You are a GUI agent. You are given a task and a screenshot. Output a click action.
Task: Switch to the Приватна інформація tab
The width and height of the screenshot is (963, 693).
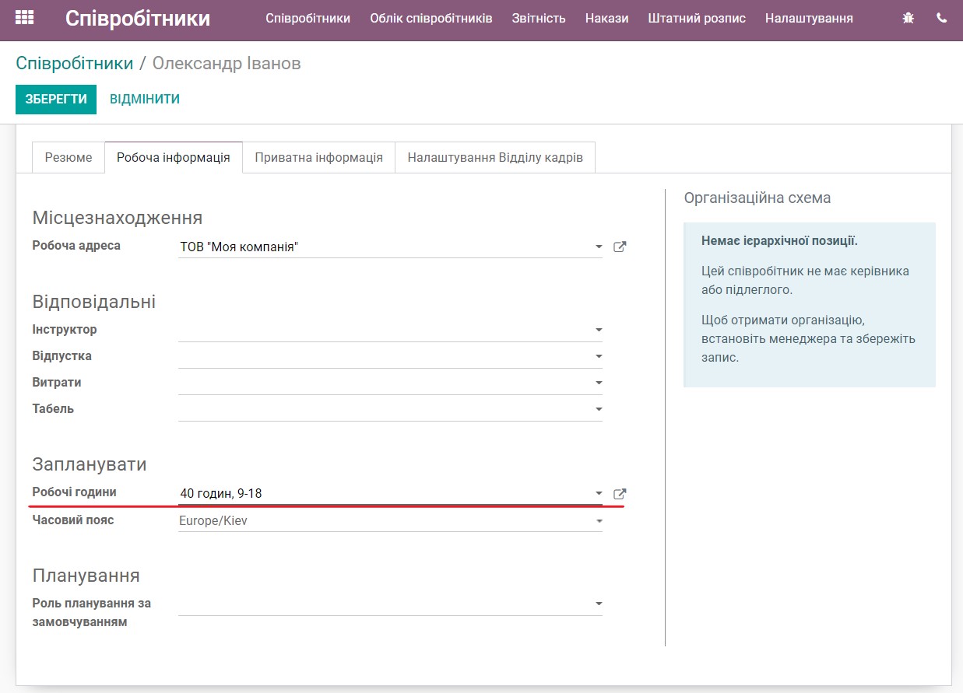coord(318,157)
